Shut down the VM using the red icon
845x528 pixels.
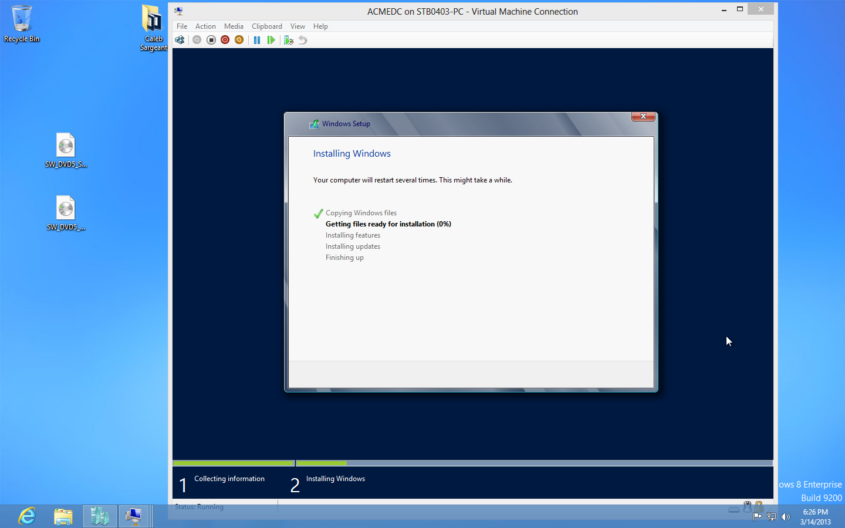[225, 40]
